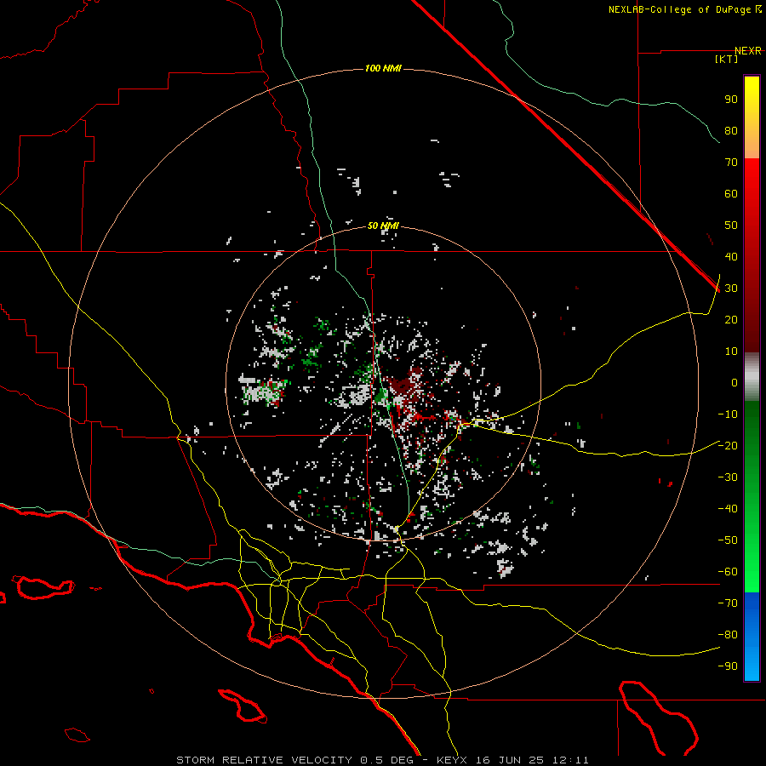
Task: Click the -10 value on velocity scale
Action: point(728,414)
